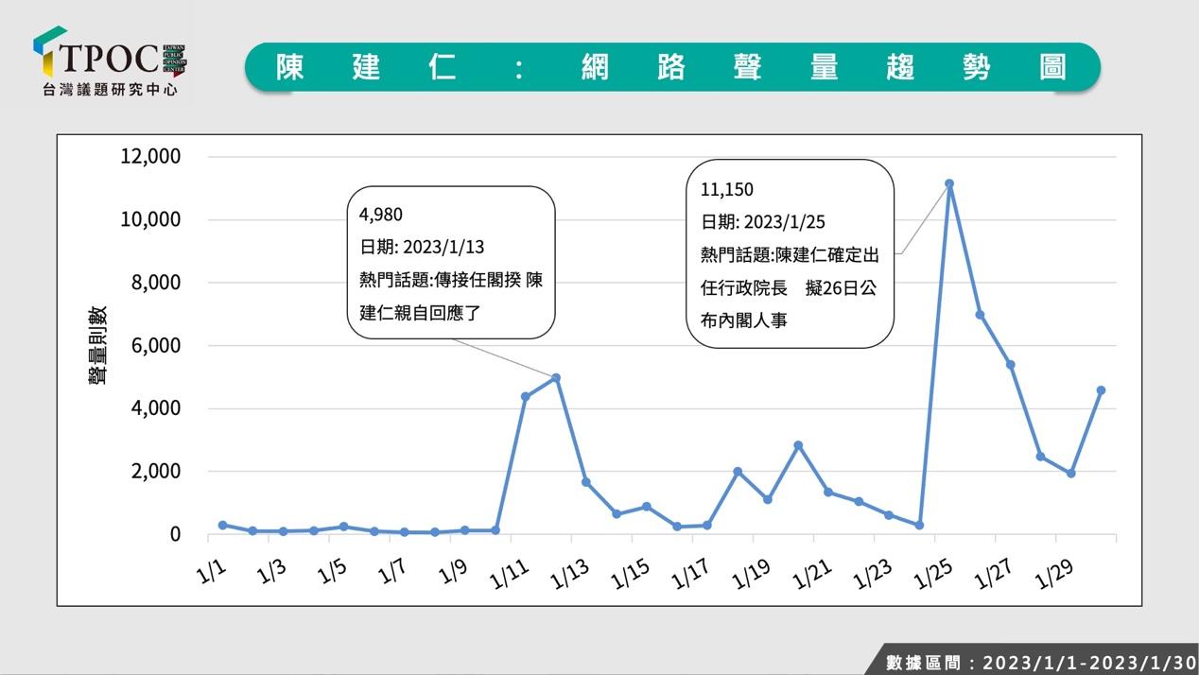Screen dimensions: 1199x675
Task: Click the 8,000 y-axis label
Action: (x=155, y=283)
